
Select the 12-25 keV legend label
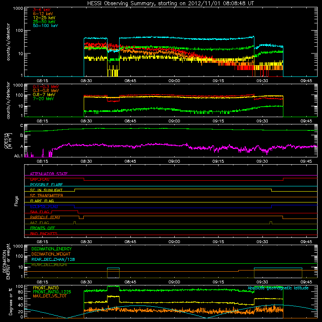[44, 18]
